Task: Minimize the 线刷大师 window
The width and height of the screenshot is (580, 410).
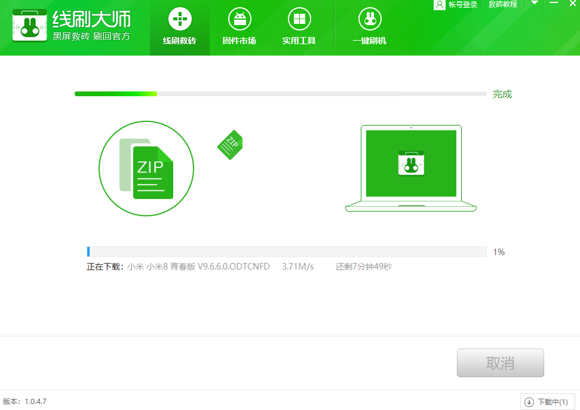Action: tap(554, 3)
